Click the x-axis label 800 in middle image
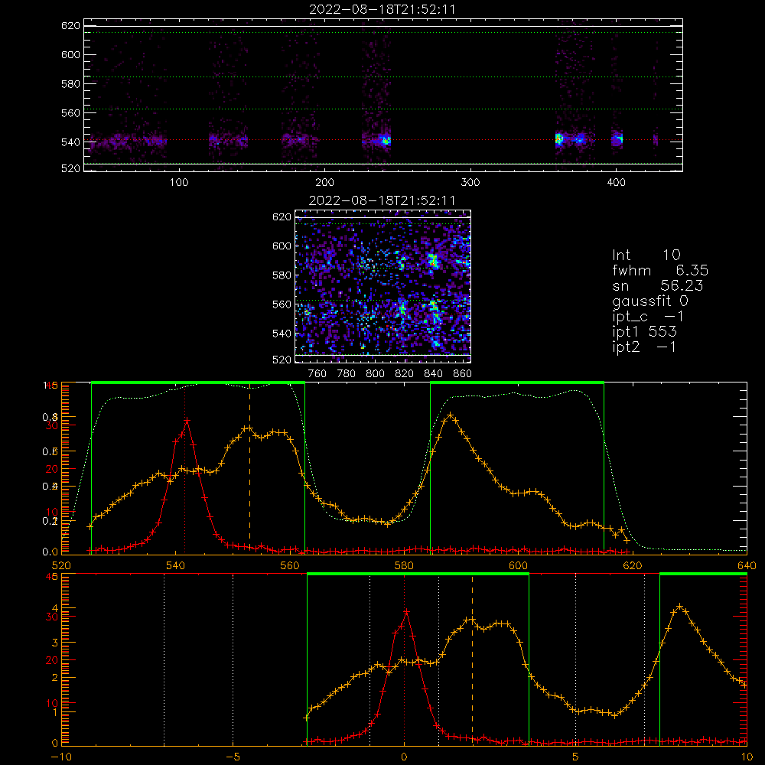Image resolution: width=765 pixels, height=765 pixels. click(375, 374)
